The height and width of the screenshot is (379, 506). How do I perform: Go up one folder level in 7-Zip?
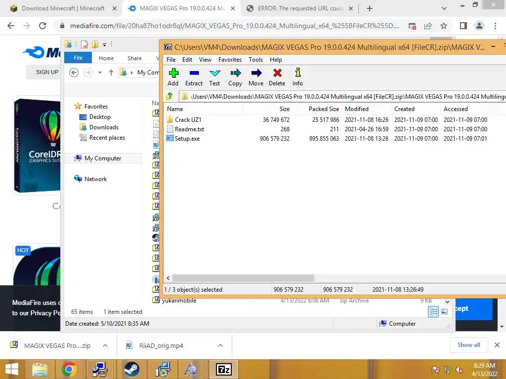click(170, 96)
